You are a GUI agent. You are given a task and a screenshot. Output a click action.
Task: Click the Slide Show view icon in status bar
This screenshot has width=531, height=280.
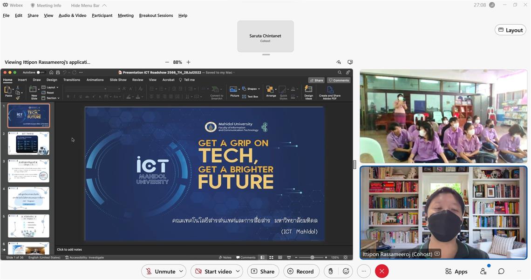289,257
